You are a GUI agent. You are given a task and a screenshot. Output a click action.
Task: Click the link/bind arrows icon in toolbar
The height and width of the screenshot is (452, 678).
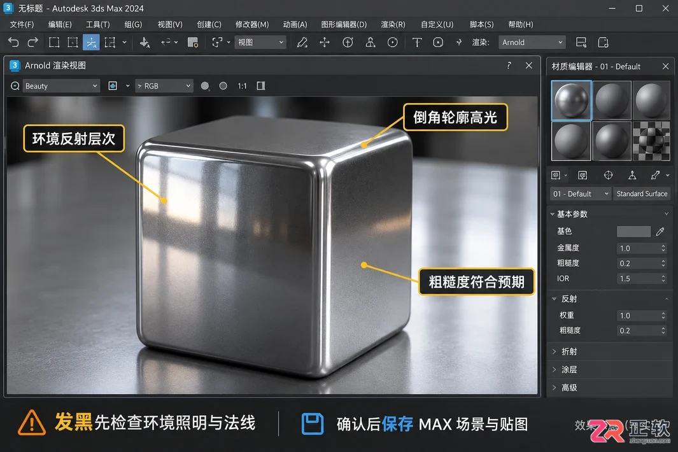coord(166,43)
